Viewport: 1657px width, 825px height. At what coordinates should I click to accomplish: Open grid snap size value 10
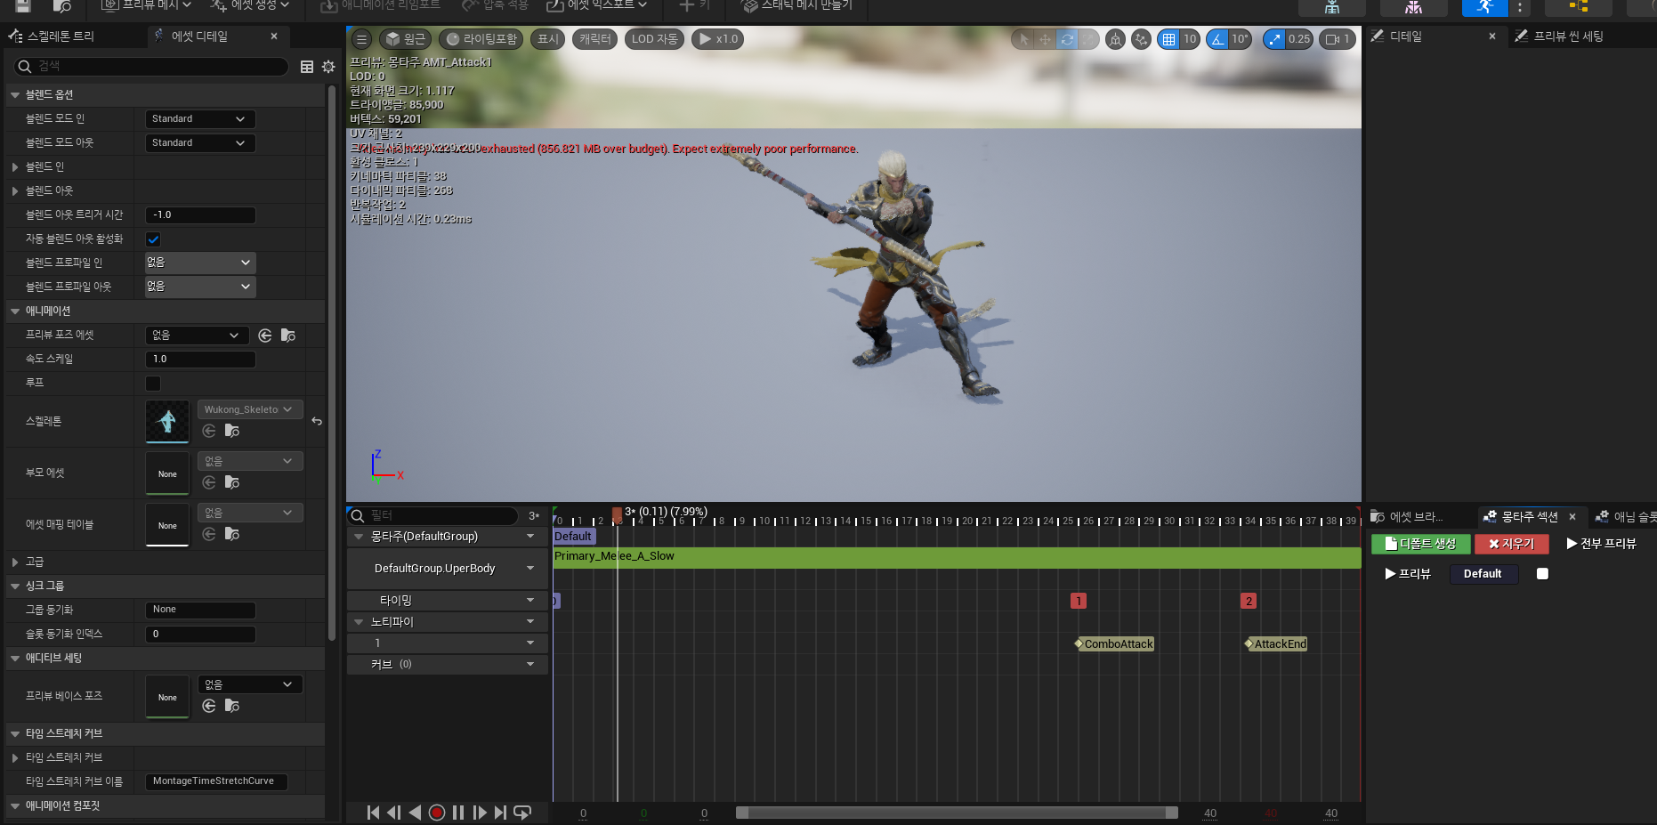pyautogui.click(x=1190, y=39)
